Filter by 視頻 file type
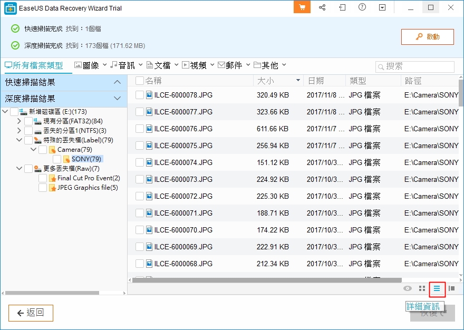The height and width of the screenshot is (330, 464). click(x=194, y=65)
